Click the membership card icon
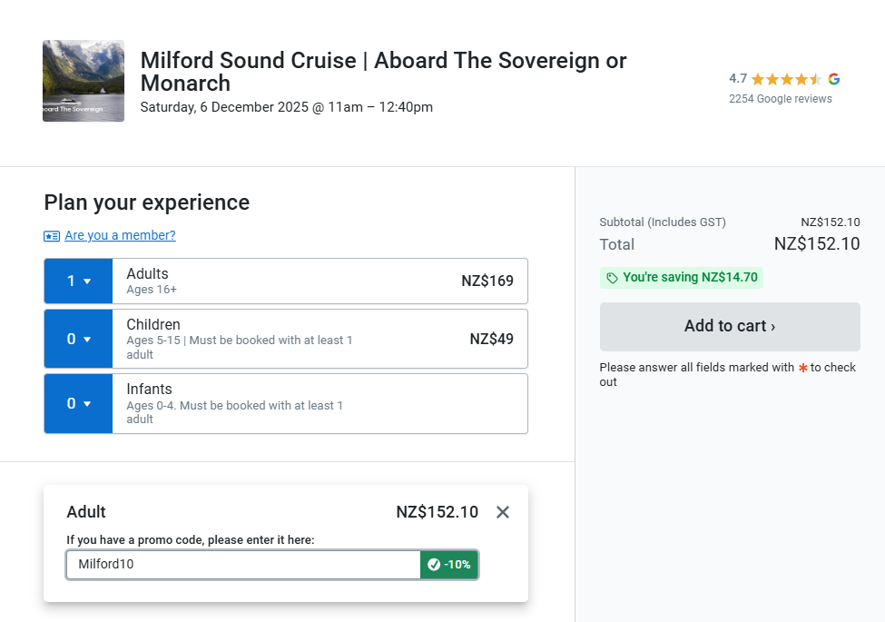This screenshot has width=885, height=622. click(x=52, y=236)
